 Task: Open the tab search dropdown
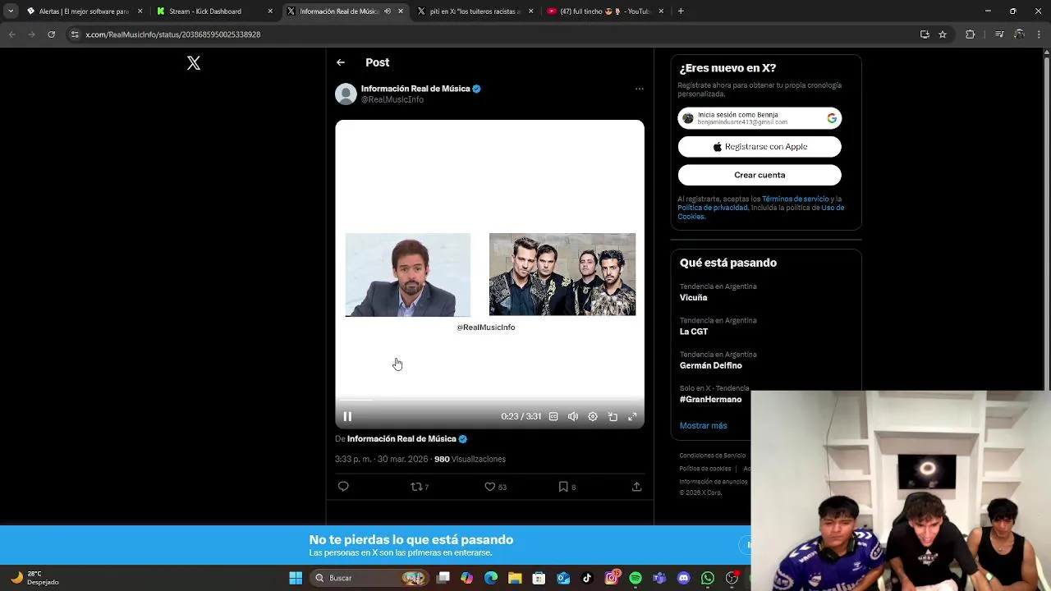point(11,11)
